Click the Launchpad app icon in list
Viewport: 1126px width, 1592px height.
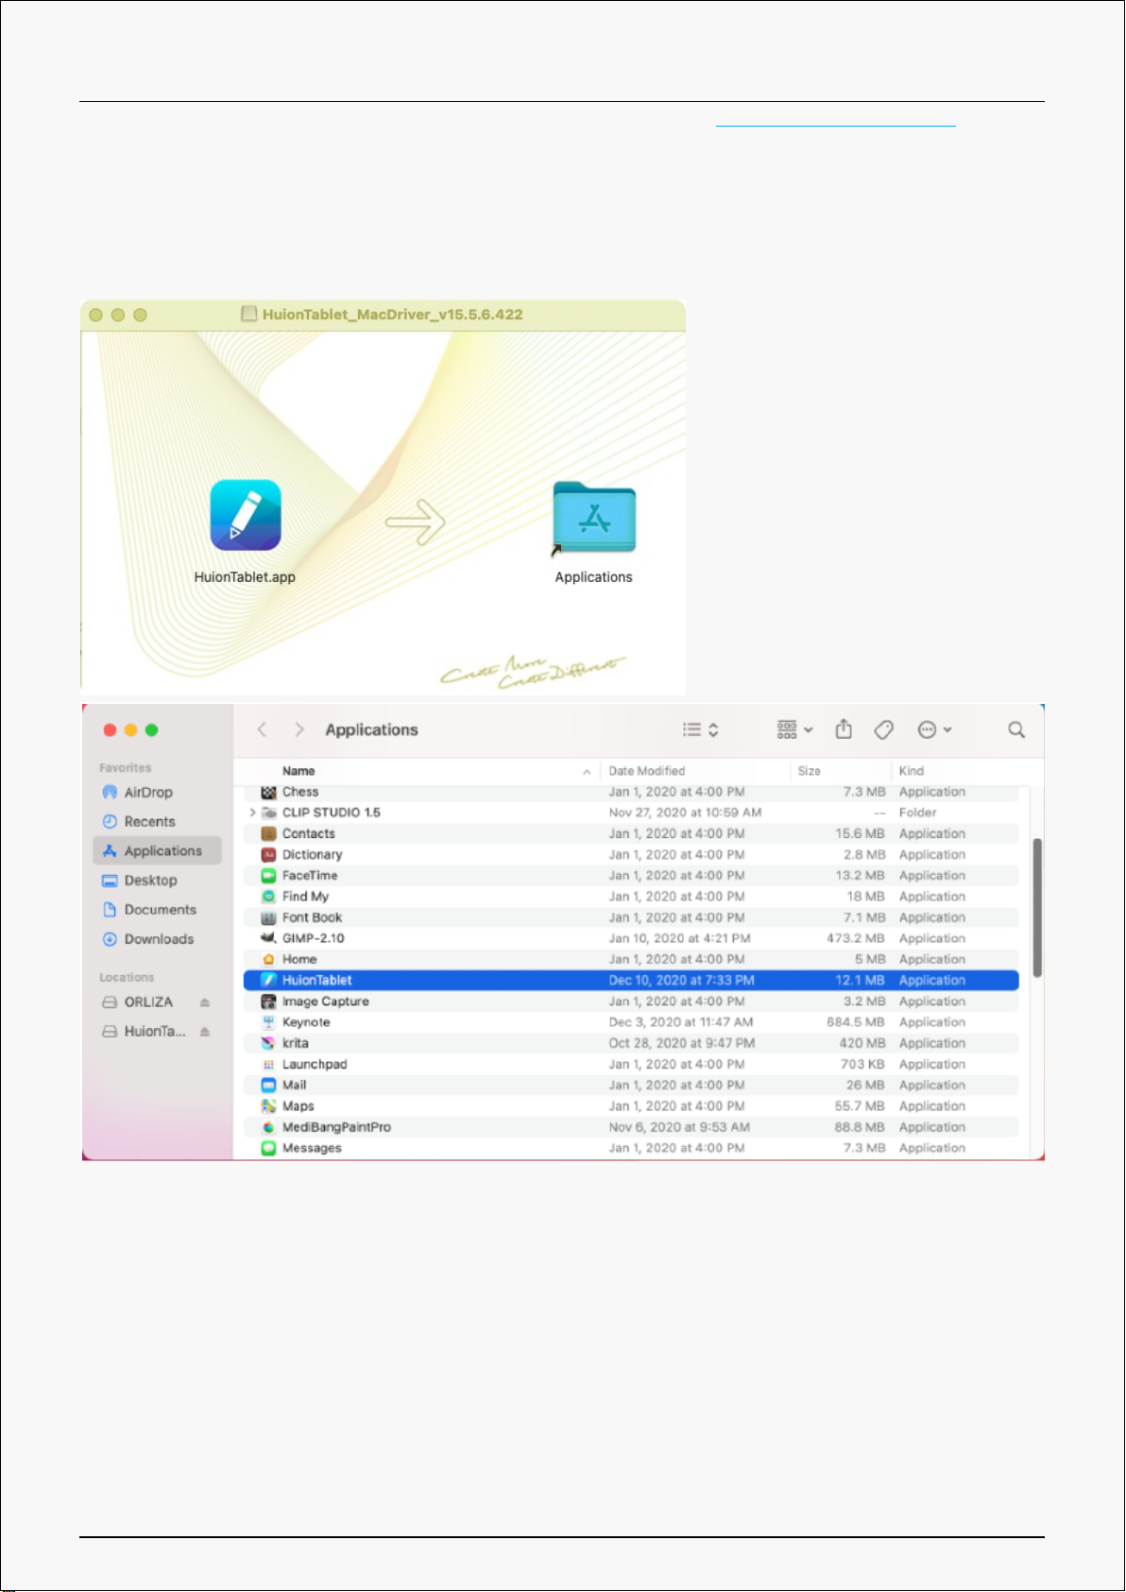[268, 1064]
